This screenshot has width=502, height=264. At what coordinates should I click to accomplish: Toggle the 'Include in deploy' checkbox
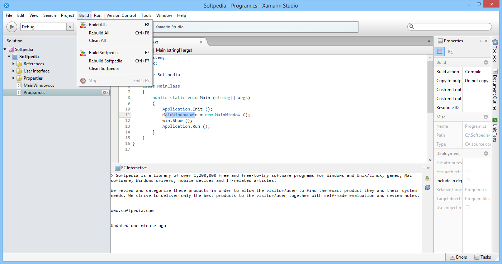point(468,180)
